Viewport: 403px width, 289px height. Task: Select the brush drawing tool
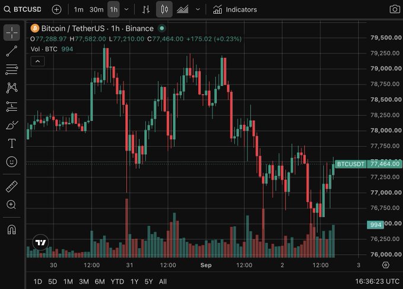click(x=12, y=125)
